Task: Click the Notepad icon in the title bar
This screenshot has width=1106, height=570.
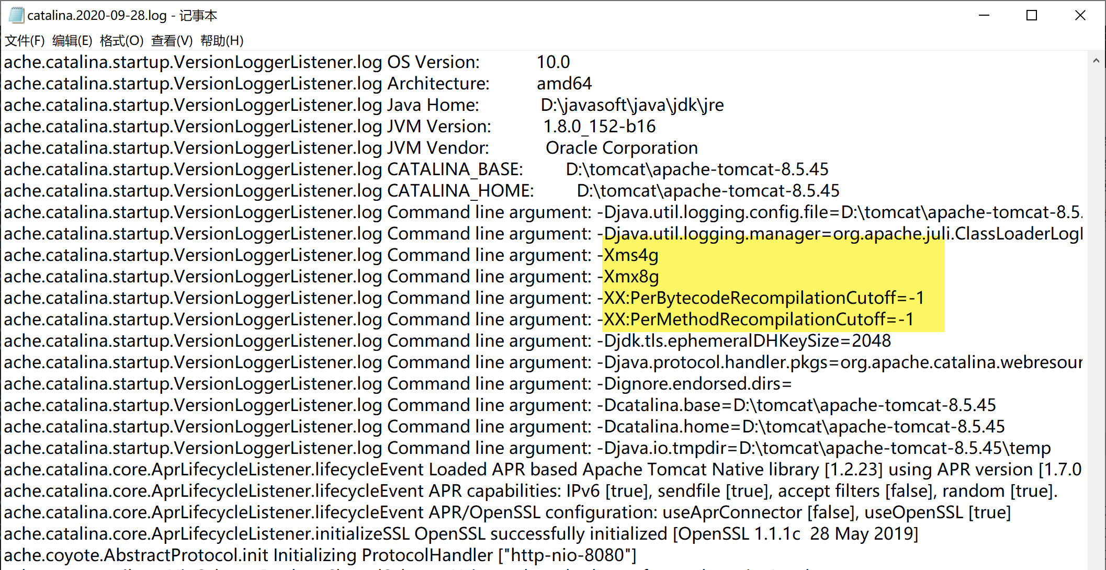Action: [16, 15]
